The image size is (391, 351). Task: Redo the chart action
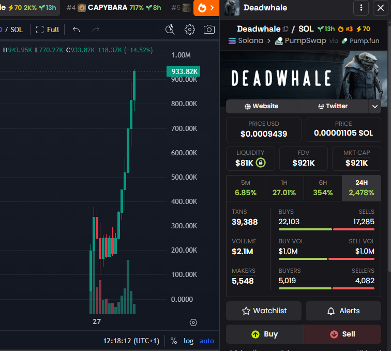(x=96, y=30)
